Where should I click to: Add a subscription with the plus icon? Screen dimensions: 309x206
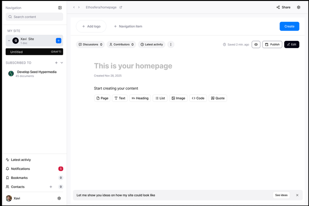click(56, 63)
